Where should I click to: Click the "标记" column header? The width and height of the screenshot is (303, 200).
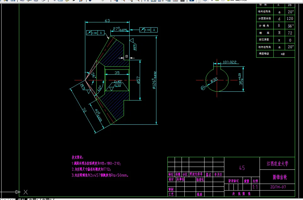tap(171, 174)
